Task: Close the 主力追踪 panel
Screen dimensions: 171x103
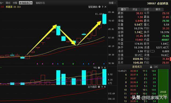Action: [x=105, y=87]
